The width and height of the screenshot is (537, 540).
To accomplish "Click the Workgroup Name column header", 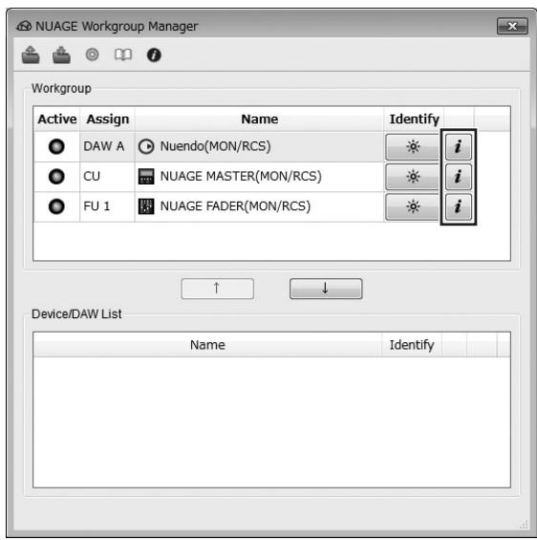I will point(260,119).
